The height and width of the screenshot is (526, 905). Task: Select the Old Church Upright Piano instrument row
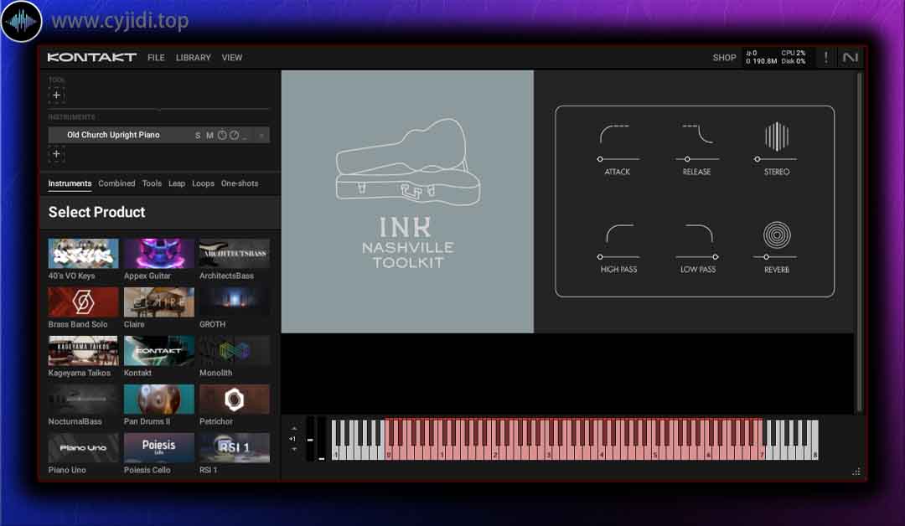click(x=158, y=135)
